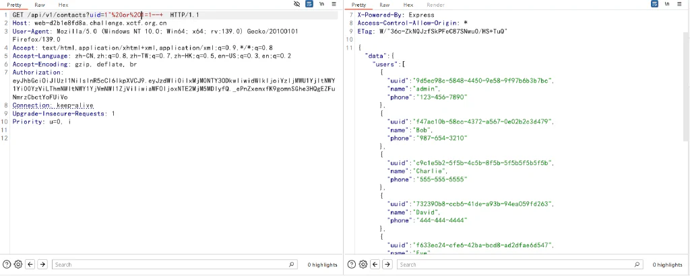Select the request Pretty tab
Viewport: 690px width, 276px height.
(x=14, y=5)
